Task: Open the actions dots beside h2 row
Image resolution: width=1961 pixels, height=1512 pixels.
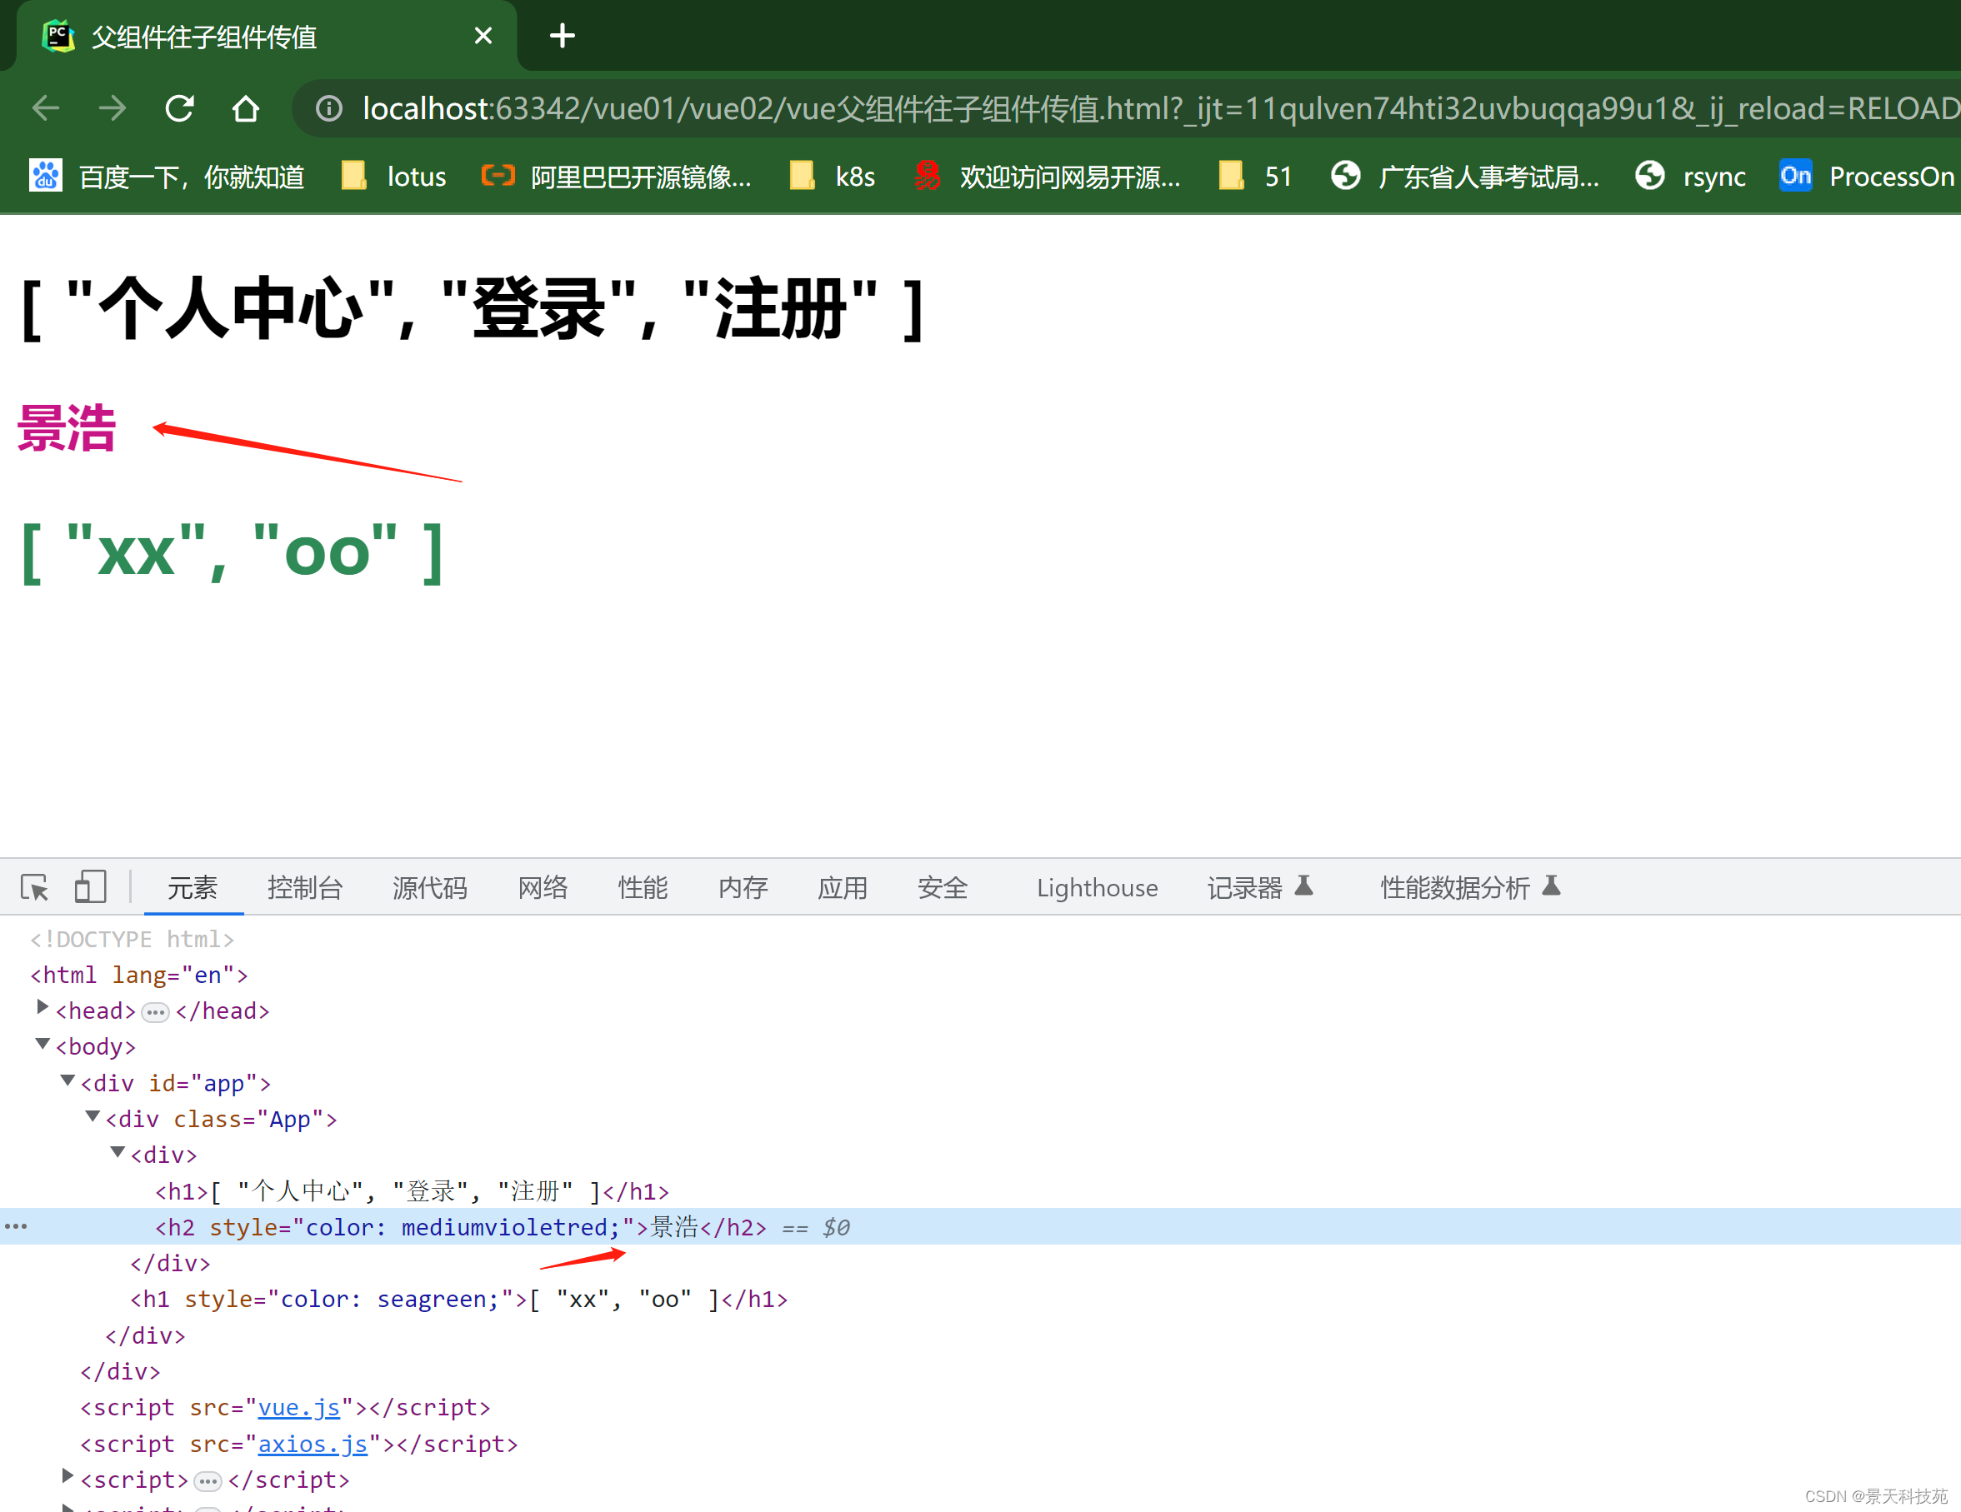Action: [16, 1225]
